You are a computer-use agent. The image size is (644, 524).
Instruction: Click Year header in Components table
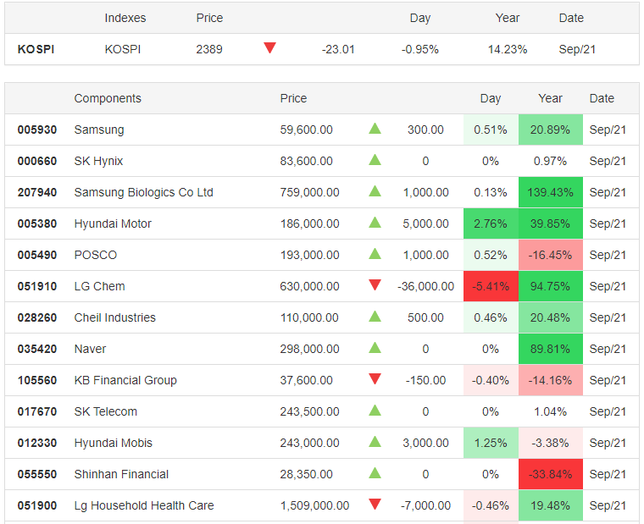point(550,98)
